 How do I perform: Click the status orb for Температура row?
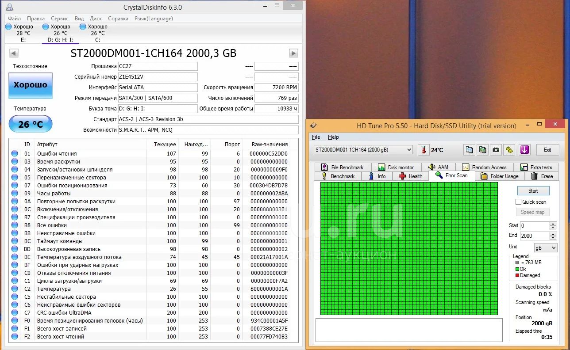[x=15, y=289]
